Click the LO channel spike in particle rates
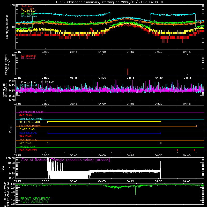The width and height of the screenshot is (207, 207). click(128, 72)
